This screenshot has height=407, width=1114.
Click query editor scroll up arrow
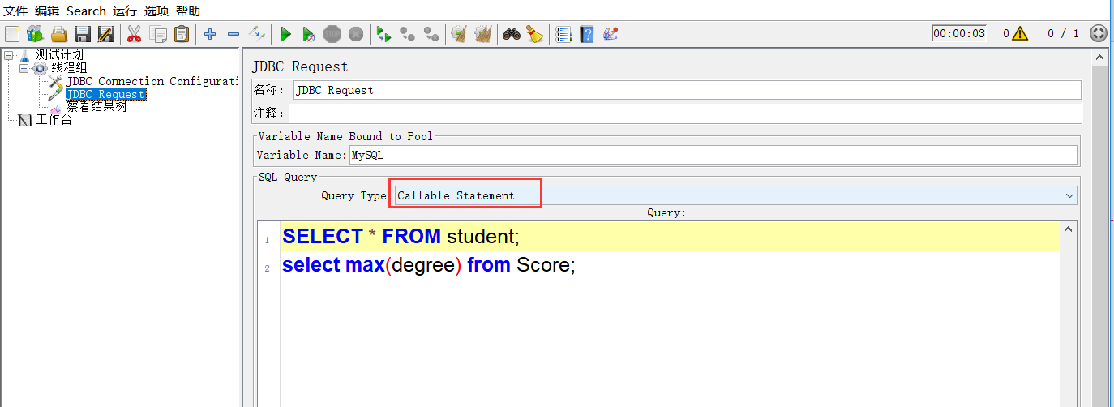1069,229
